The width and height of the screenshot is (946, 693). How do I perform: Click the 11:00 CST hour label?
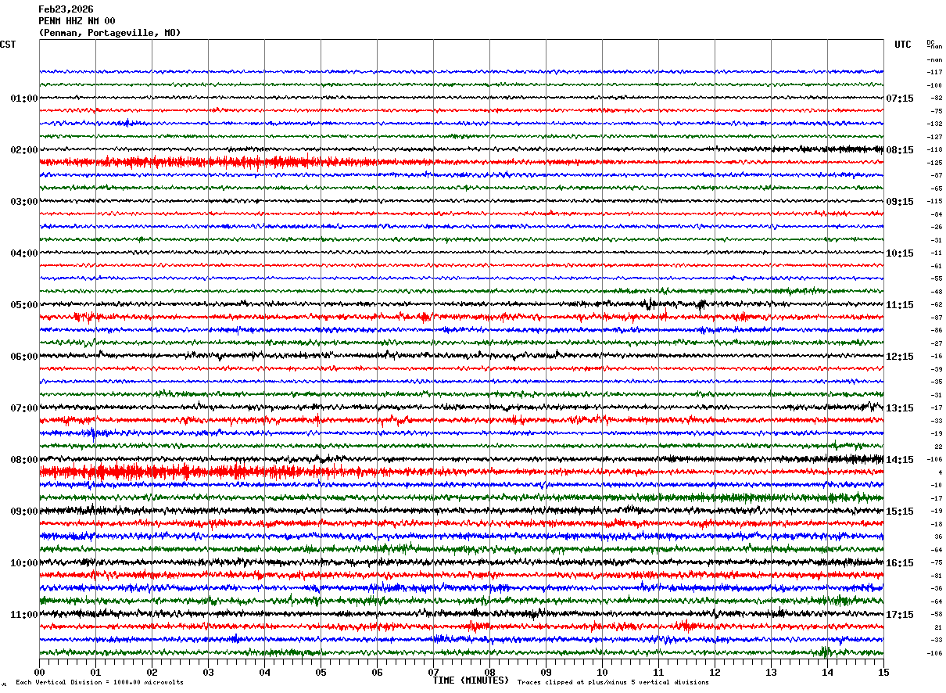tap(23, 615)
